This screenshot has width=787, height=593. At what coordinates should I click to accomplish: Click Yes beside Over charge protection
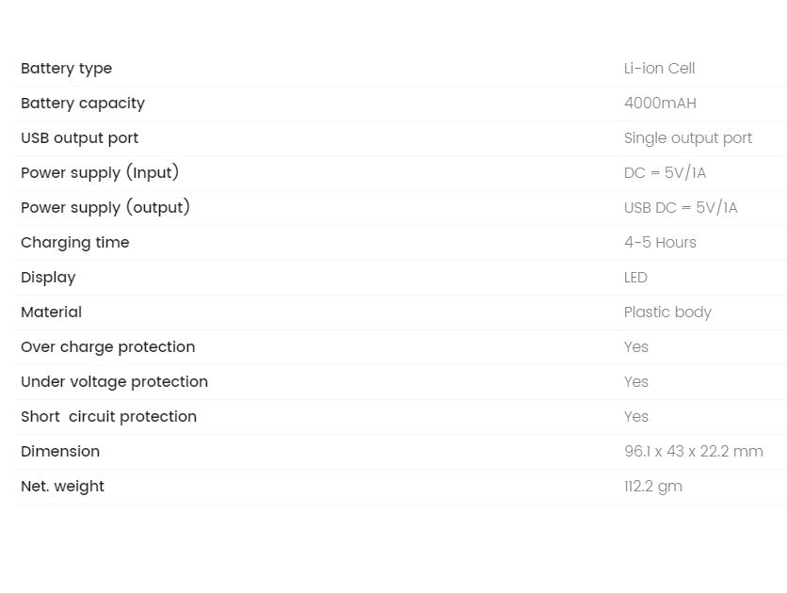point(636,347)
